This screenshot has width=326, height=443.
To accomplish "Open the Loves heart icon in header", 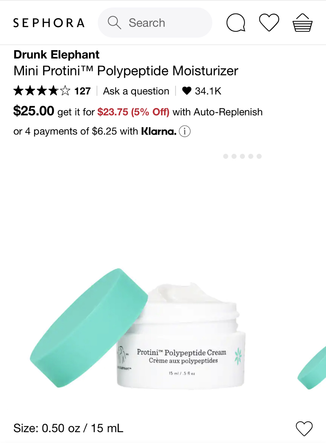I will [269, 22].
